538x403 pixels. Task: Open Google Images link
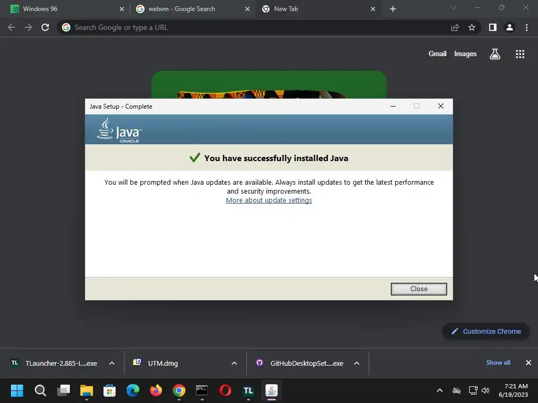(465, 54)
